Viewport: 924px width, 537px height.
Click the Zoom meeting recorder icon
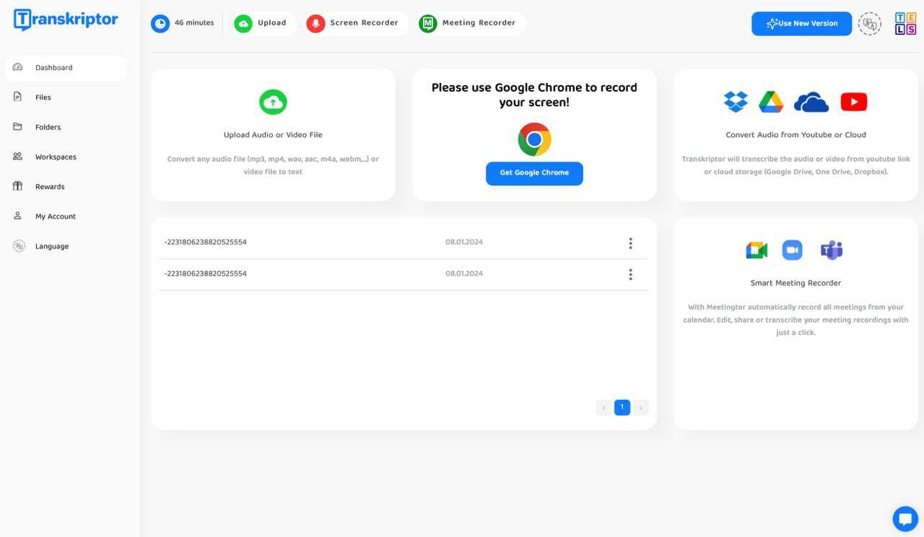coord(792,249)
